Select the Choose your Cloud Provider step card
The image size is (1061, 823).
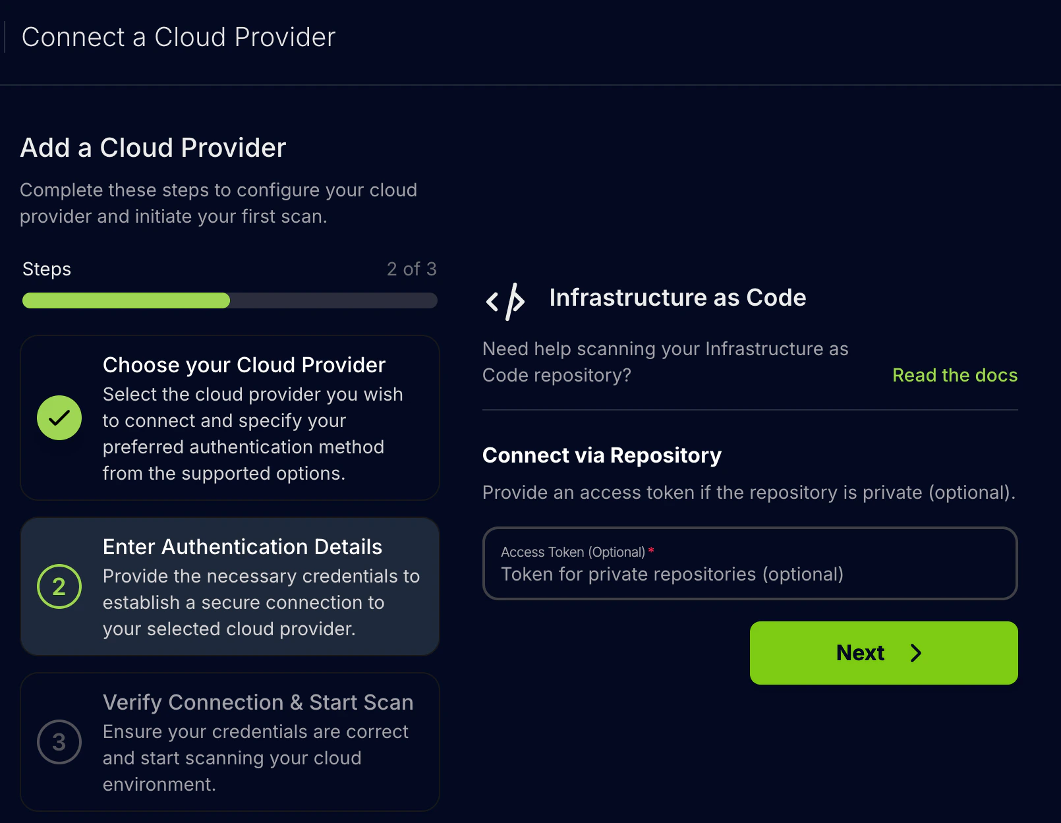(229, 418)
